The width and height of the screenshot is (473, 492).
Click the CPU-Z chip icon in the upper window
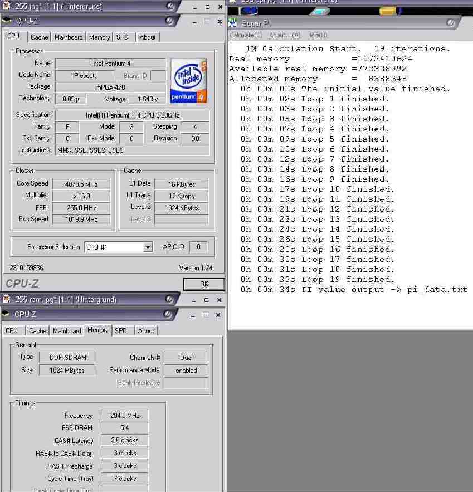pos(7,21)
